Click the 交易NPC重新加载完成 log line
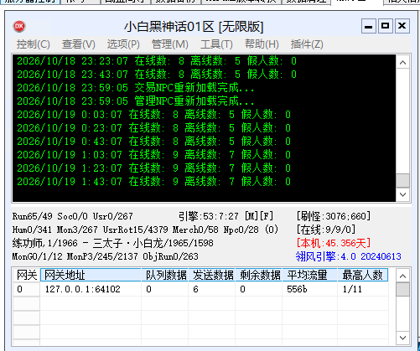Viewport: 420px width, 351px height. [x=136, y=88]
